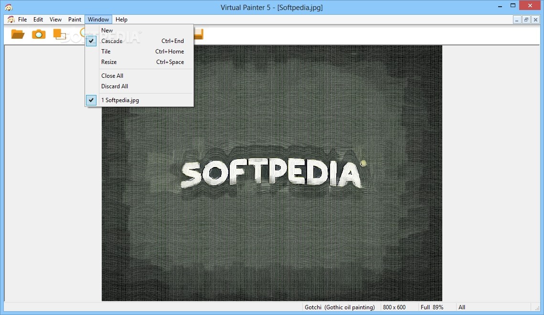The image size is (544, 315).
Task: Toggle the checked Cascade option
Action: (139, 41)
